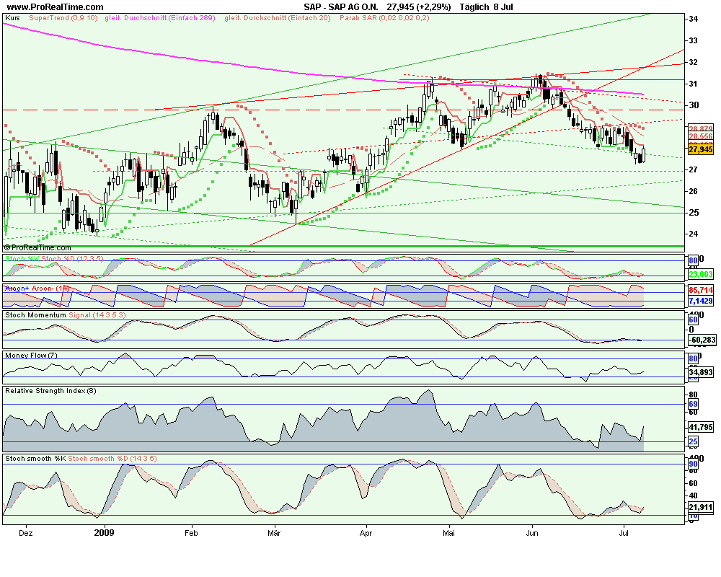Click the www.ProRealTime.com header text
This screenshot has height=577, width=721.
click(x=56, y=7)
